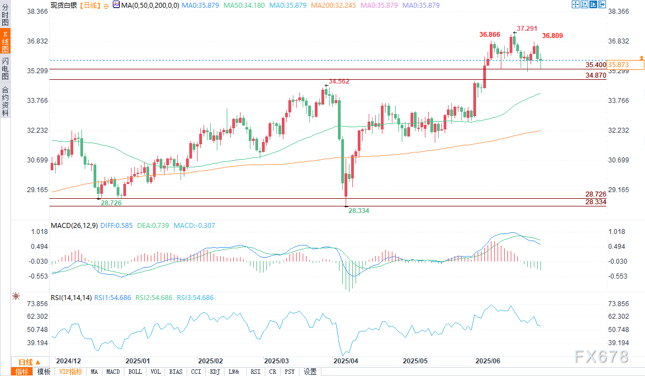Click the highlighted expand chart axis icon
645x376 pixels.
point(593,4)
